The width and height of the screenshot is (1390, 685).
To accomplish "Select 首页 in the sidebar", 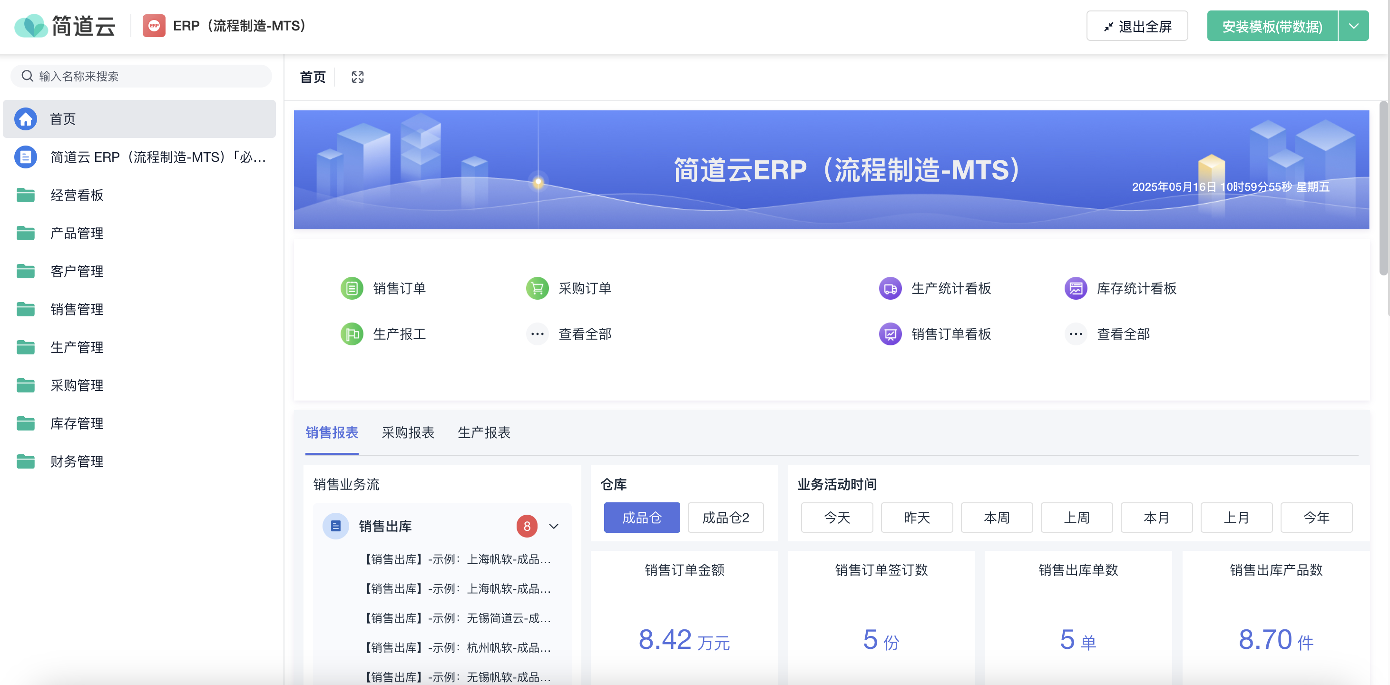I will pyautogui.click(x=139, y=119).
